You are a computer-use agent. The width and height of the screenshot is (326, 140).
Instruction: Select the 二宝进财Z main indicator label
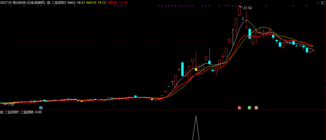tap(59, 3)
